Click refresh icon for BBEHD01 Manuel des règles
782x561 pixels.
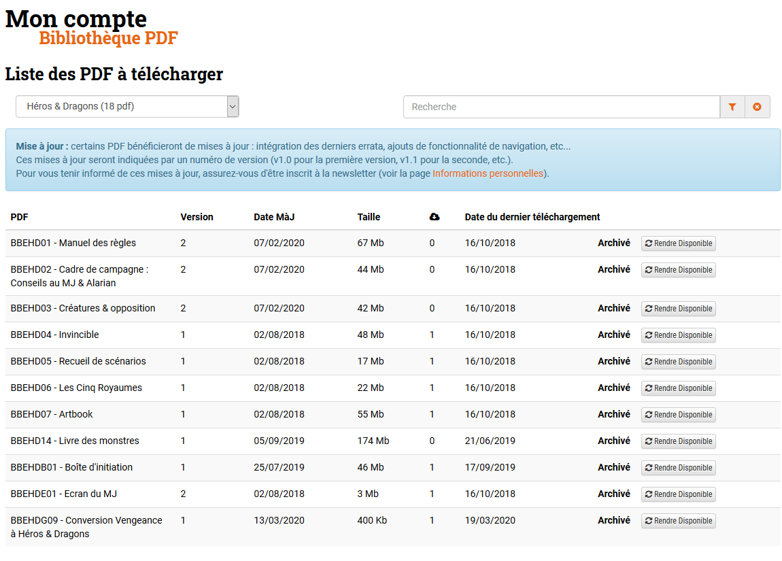point(649,243)
